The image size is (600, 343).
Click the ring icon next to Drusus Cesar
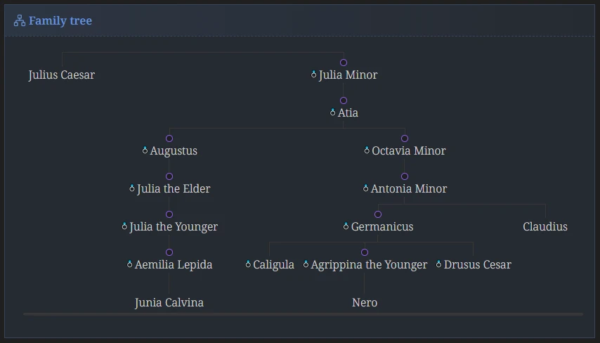coord(439,264)
